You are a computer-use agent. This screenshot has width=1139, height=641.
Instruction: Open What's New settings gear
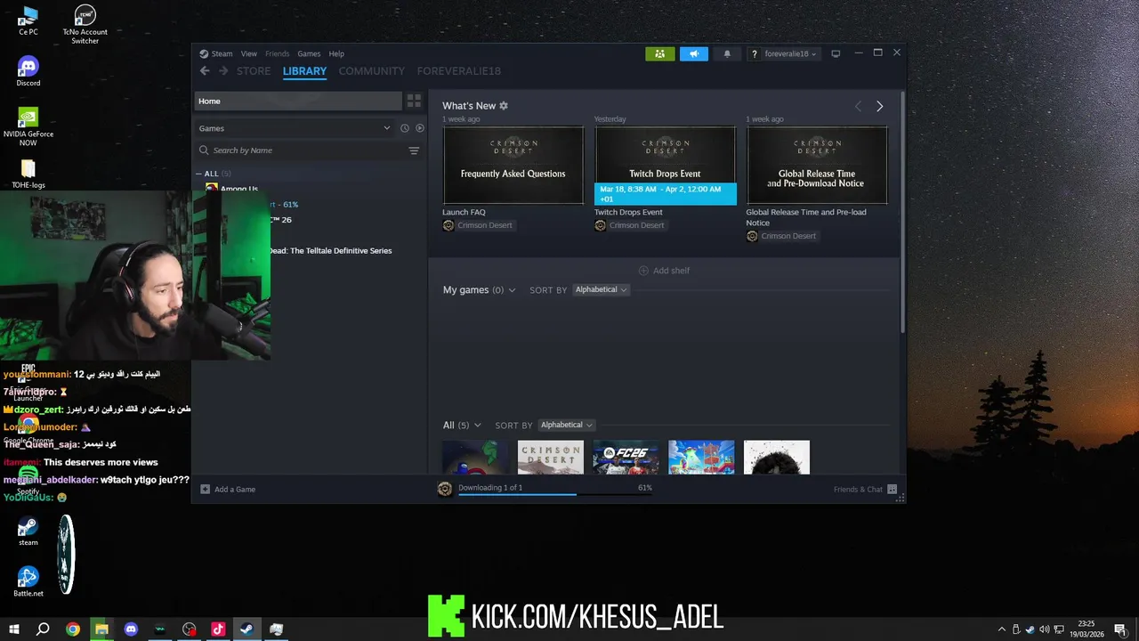(x=504, y=106)
